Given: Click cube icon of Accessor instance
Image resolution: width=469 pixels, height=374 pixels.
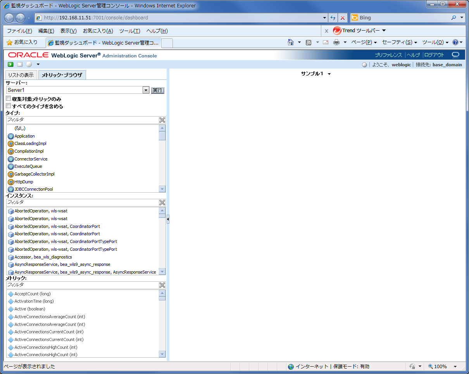Looking at the screenshot, I should [x=11, y=257].
